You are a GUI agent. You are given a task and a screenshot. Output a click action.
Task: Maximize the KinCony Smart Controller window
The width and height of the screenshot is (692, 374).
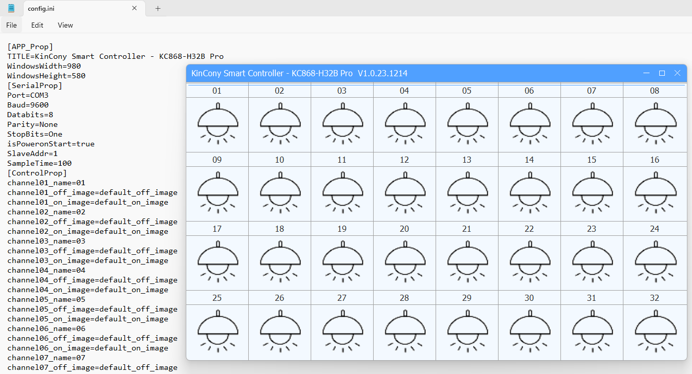click(x=662, y=73)
